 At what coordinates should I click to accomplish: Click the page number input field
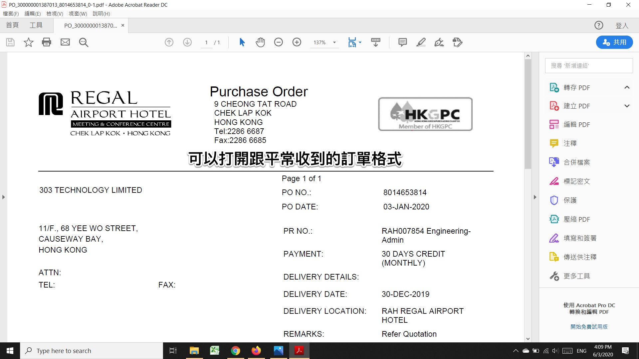206,43
